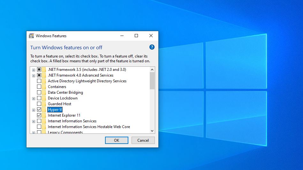Click the features list scrollbar thumb
The width and height of the screenshot is (303, 170).
click(152, 81)
